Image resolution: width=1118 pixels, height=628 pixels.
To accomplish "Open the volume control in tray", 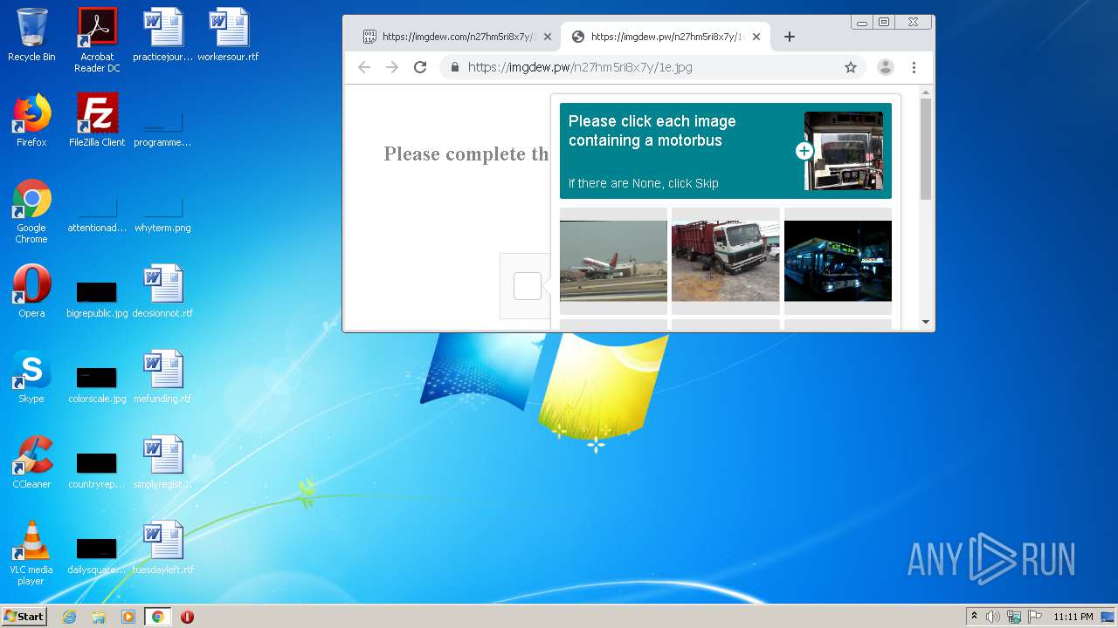I will (993, 617).
